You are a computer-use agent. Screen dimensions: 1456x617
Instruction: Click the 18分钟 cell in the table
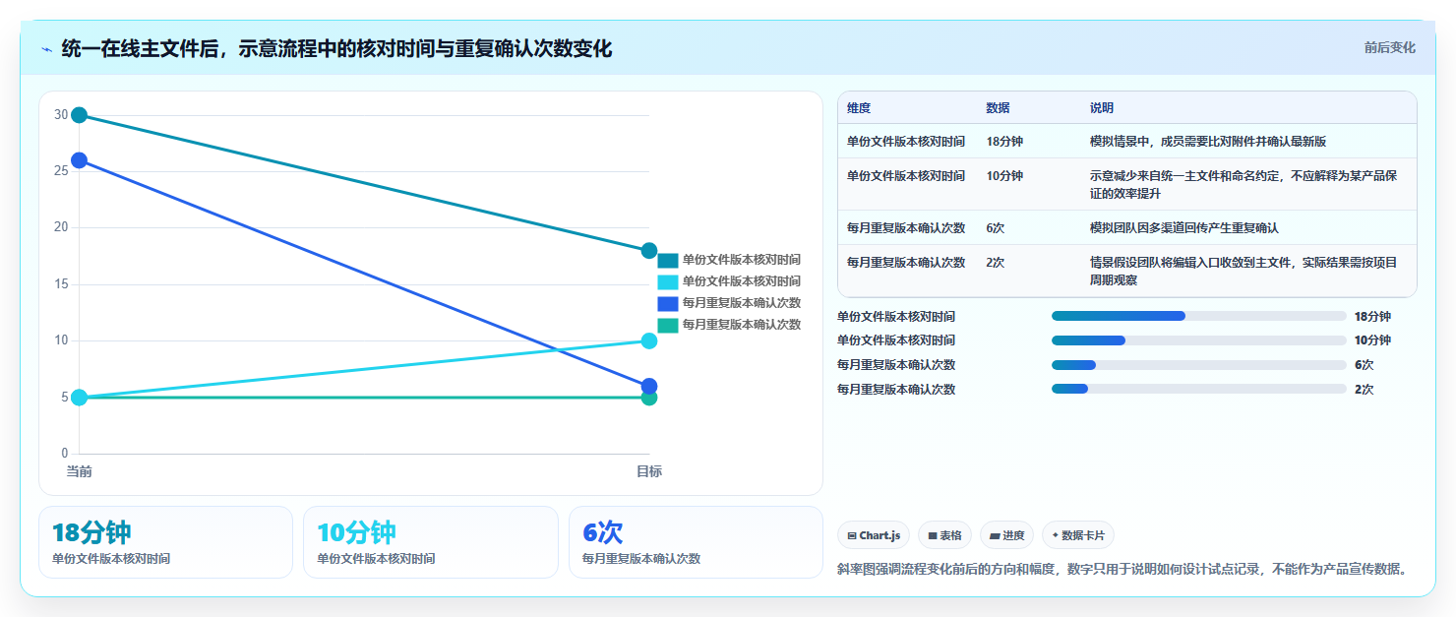tap(1004, 142)
